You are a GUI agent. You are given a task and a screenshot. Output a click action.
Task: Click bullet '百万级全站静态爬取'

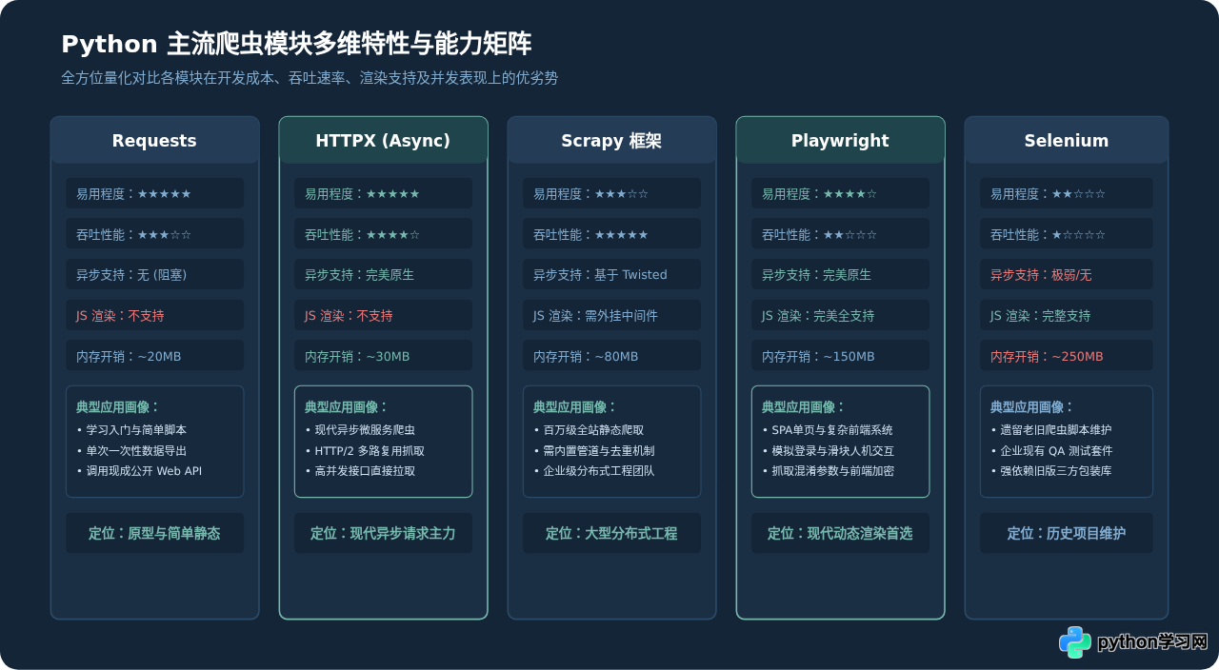(x=589, y=430)
